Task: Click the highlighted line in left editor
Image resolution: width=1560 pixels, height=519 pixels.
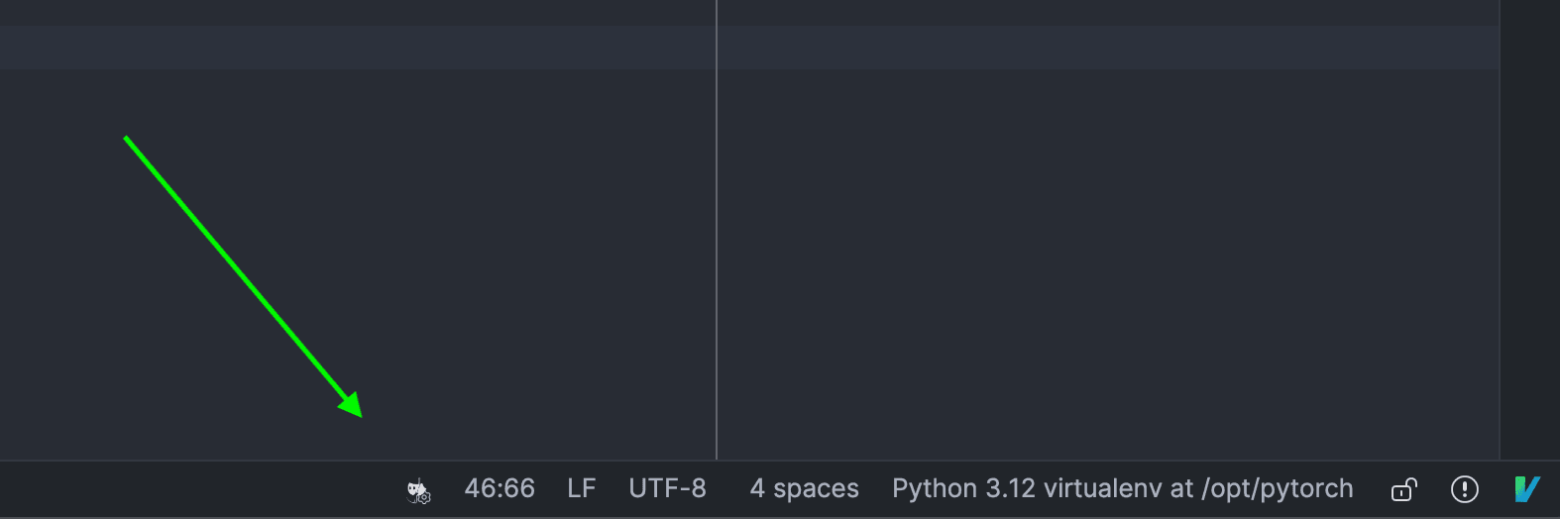Action: pyautogui.click(x=357, y=48)
